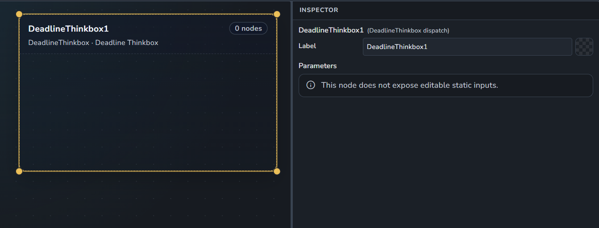Click the info icon in Parameters notice

click(x=311, y=85)
